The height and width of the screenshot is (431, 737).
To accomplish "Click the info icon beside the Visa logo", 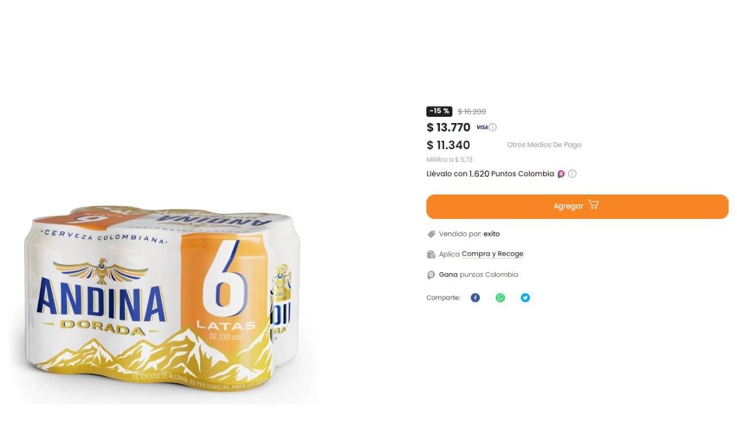I will coord(492,127).
